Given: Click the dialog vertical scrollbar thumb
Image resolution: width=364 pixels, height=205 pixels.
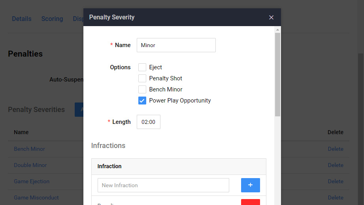Looking at the screenshot, I should [x=277, y=74].
